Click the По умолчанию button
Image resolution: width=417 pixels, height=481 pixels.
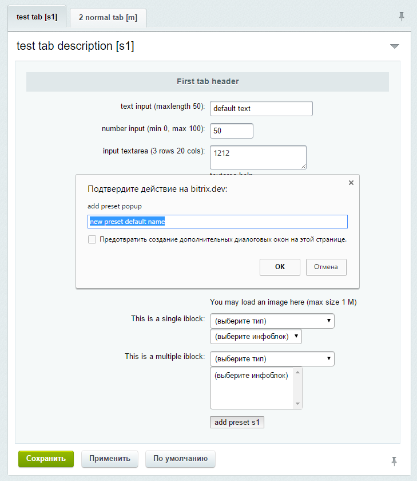click(180, 459)
